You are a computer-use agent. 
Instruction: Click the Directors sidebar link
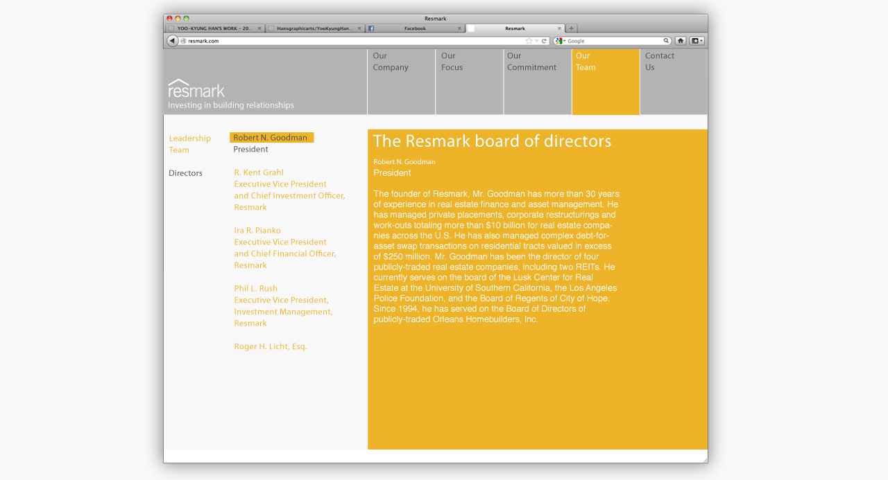click(x=185, y=173)
